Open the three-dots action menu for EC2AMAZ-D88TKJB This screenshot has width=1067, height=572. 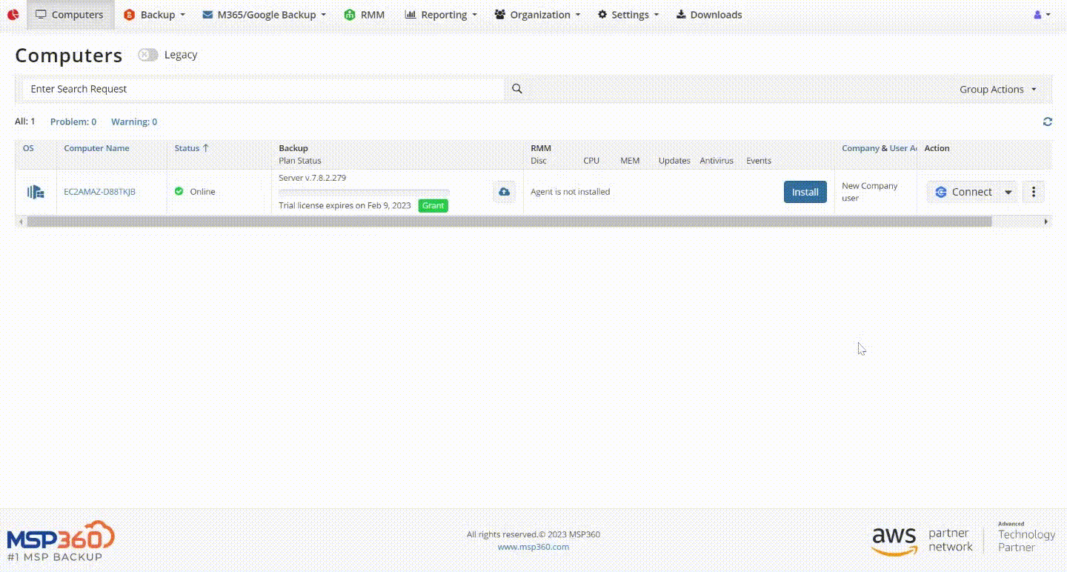pyautogui.click(x=1034, y=192)
